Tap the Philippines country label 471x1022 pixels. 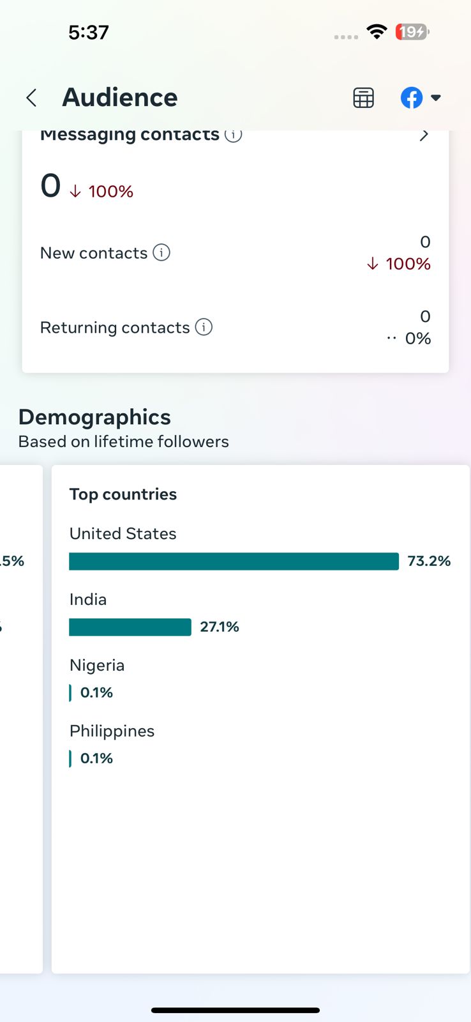pyautogui.click(x=112, y=731)
